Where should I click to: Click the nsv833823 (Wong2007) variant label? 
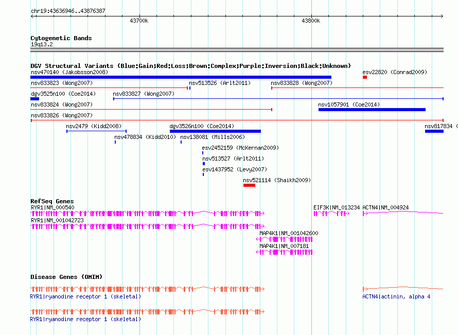(62, 83)
